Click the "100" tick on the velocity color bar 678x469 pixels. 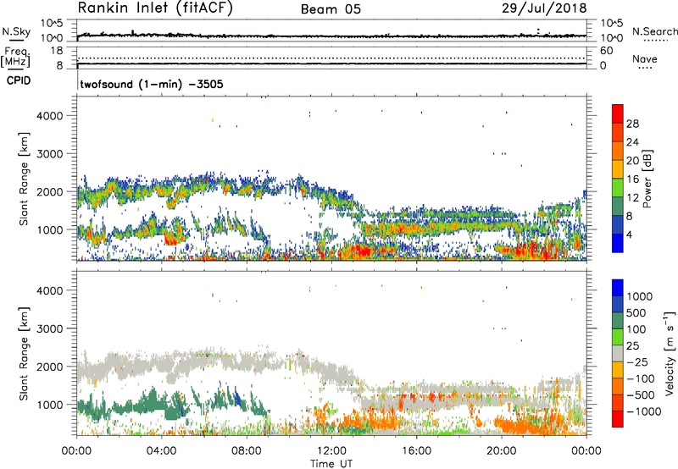point(636,329)
